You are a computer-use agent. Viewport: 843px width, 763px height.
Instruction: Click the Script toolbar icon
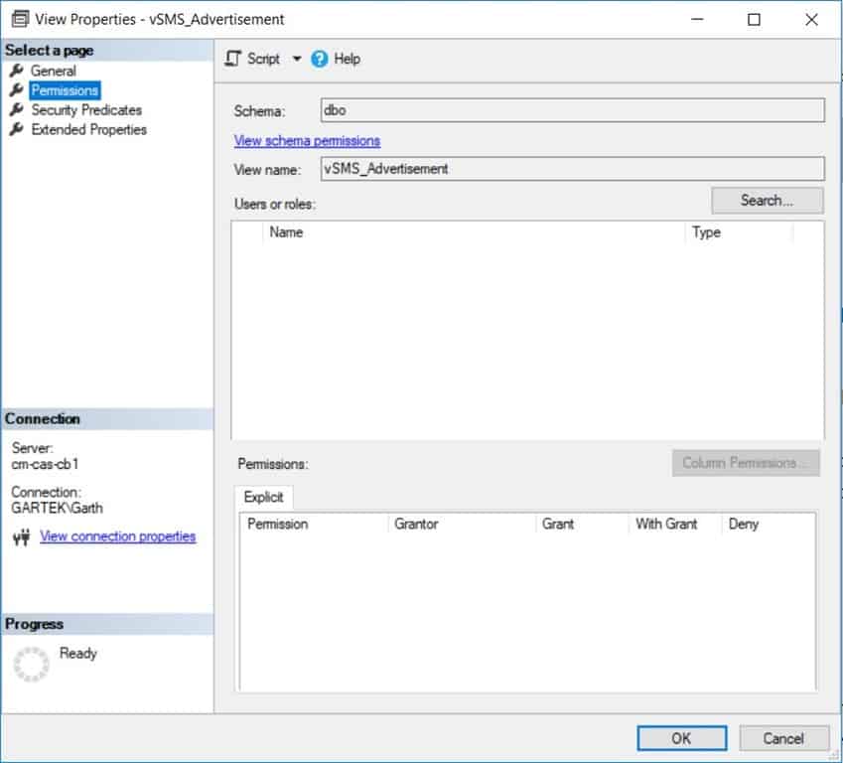[232, 59]
